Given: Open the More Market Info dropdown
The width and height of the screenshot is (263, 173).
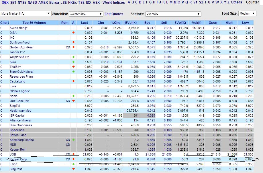Looking at the screenshot, I should pos(25,13).
